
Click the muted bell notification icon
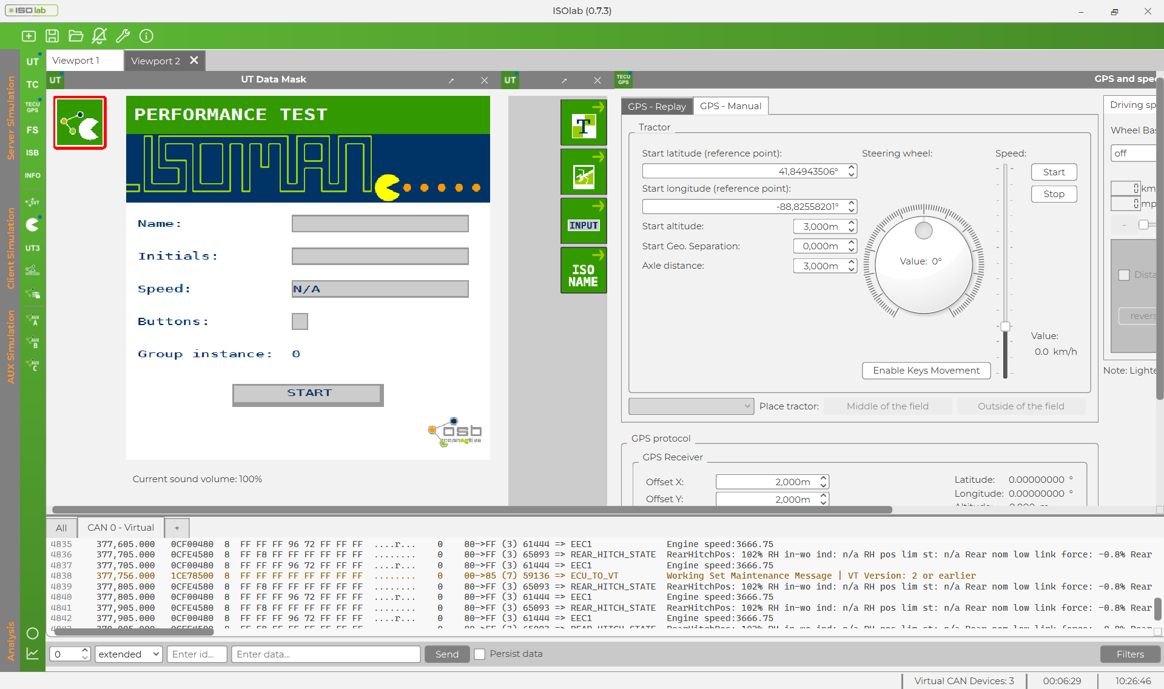coord(99,36)
